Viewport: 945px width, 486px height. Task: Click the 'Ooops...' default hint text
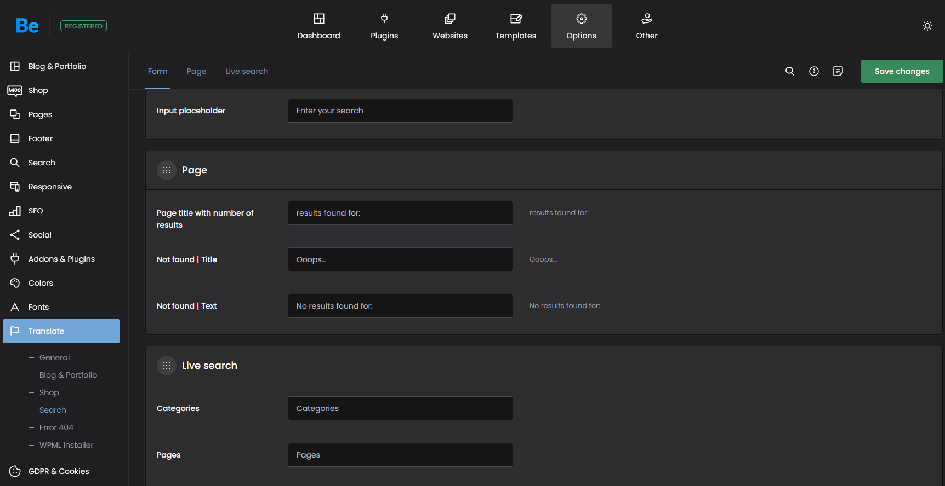pyautogui.click(x=543, y=259)
